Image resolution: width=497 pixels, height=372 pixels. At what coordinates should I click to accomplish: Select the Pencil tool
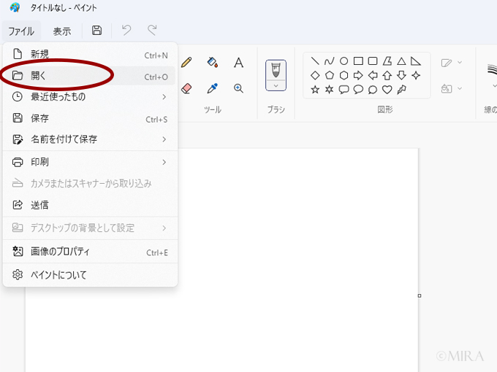click(x=186, y=63)
